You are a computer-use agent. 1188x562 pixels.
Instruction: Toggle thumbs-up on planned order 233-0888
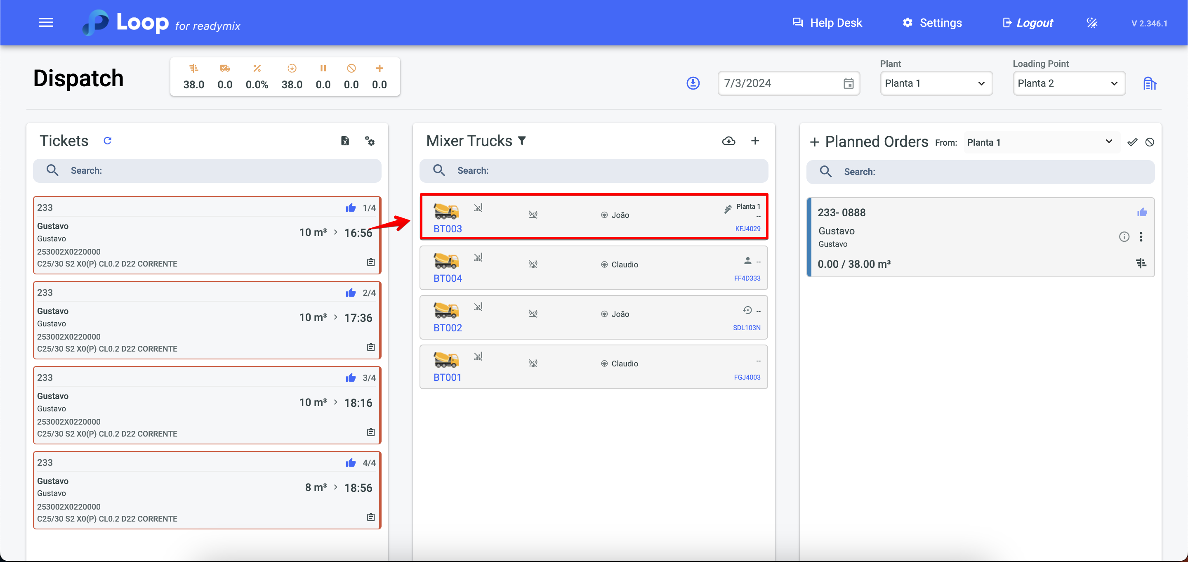coord(1141,213)
